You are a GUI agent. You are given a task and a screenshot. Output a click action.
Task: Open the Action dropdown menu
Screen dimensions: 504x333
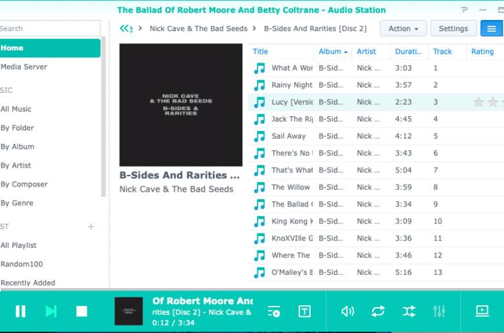tap(403, 28)
